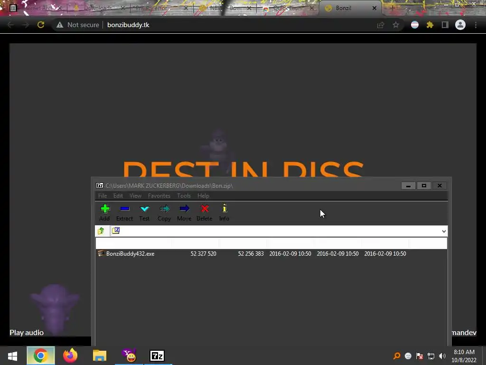Open the View menu in 7-Zip
The image size is (486, 365).
[x=135, y=196]
